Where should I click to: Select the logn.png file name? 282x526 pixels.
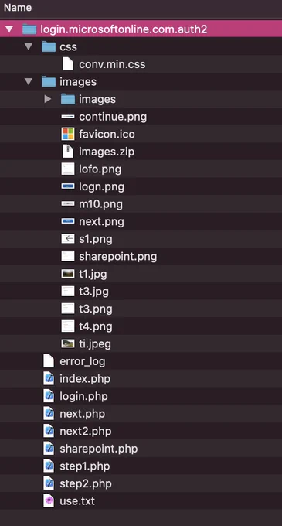101,186
